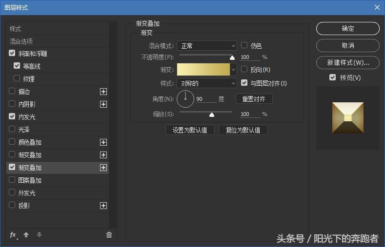This screenshot has width=385, height=247.
Task: Check the 反向(R) reverse checkbox
Action: pyautogui.click(x=244, y=69)
